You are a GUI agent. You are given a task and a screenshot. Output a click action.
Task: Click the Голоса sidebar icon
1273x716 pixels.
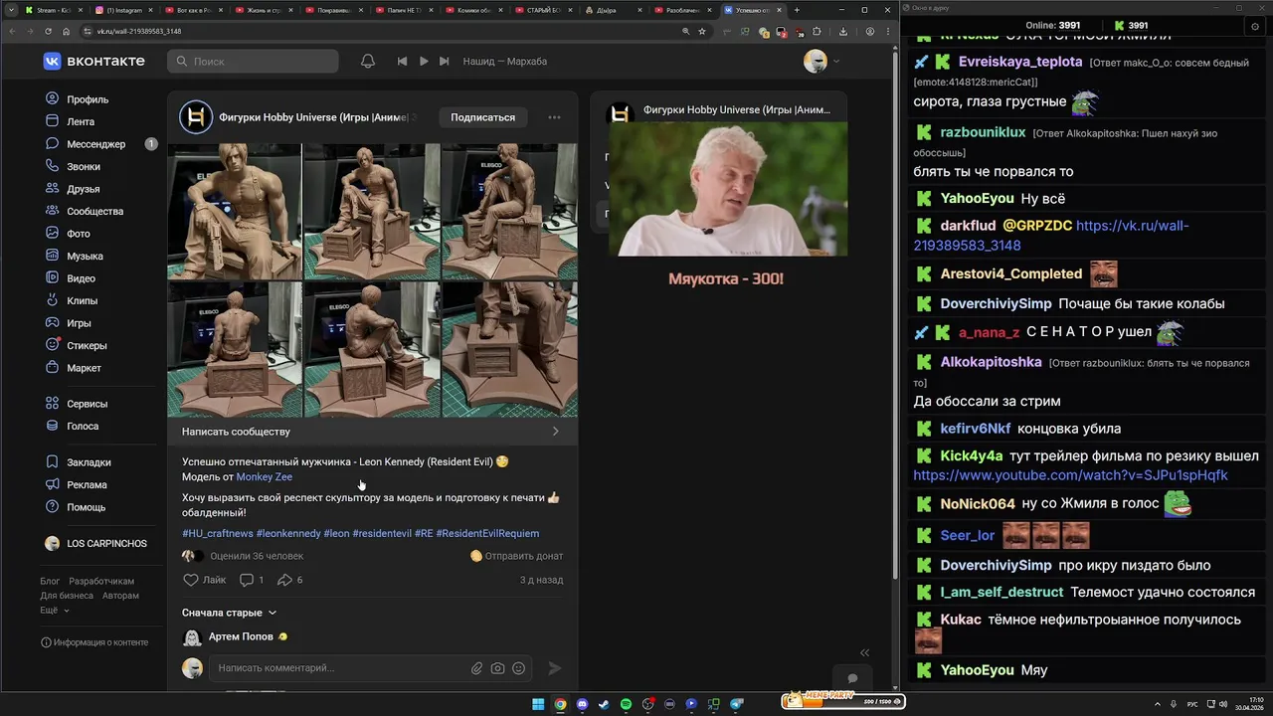[x=53, y=426]
